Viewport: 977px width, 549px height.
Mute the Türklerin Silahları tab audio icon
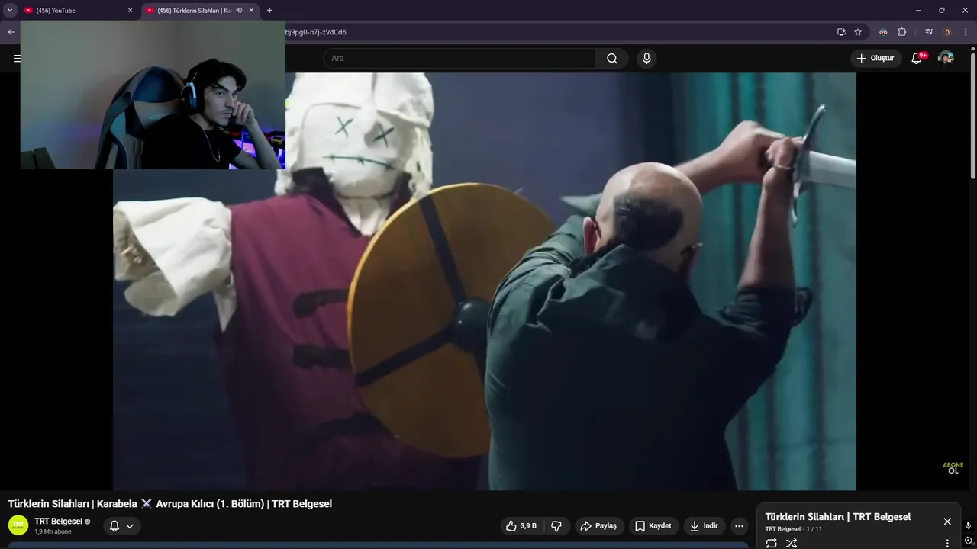(x=239, y=11)
